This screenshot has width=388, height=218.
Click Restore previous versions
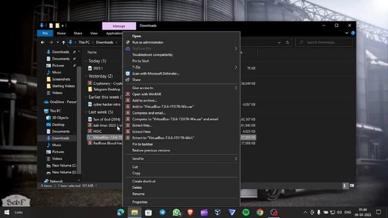pos(151,151)
